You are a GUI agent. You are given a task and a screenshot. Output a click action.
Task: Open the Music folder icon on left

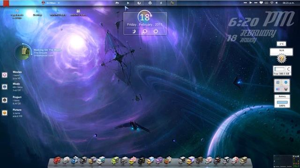(5, 87)
